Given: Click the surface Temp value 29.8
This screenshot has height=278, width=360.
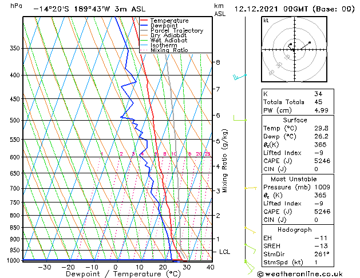Looking at the screenshot, I should [x=321, y=128].
